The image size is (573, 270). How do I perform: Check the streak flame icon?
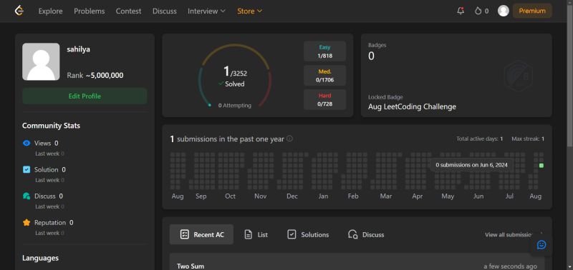[478, 11]
